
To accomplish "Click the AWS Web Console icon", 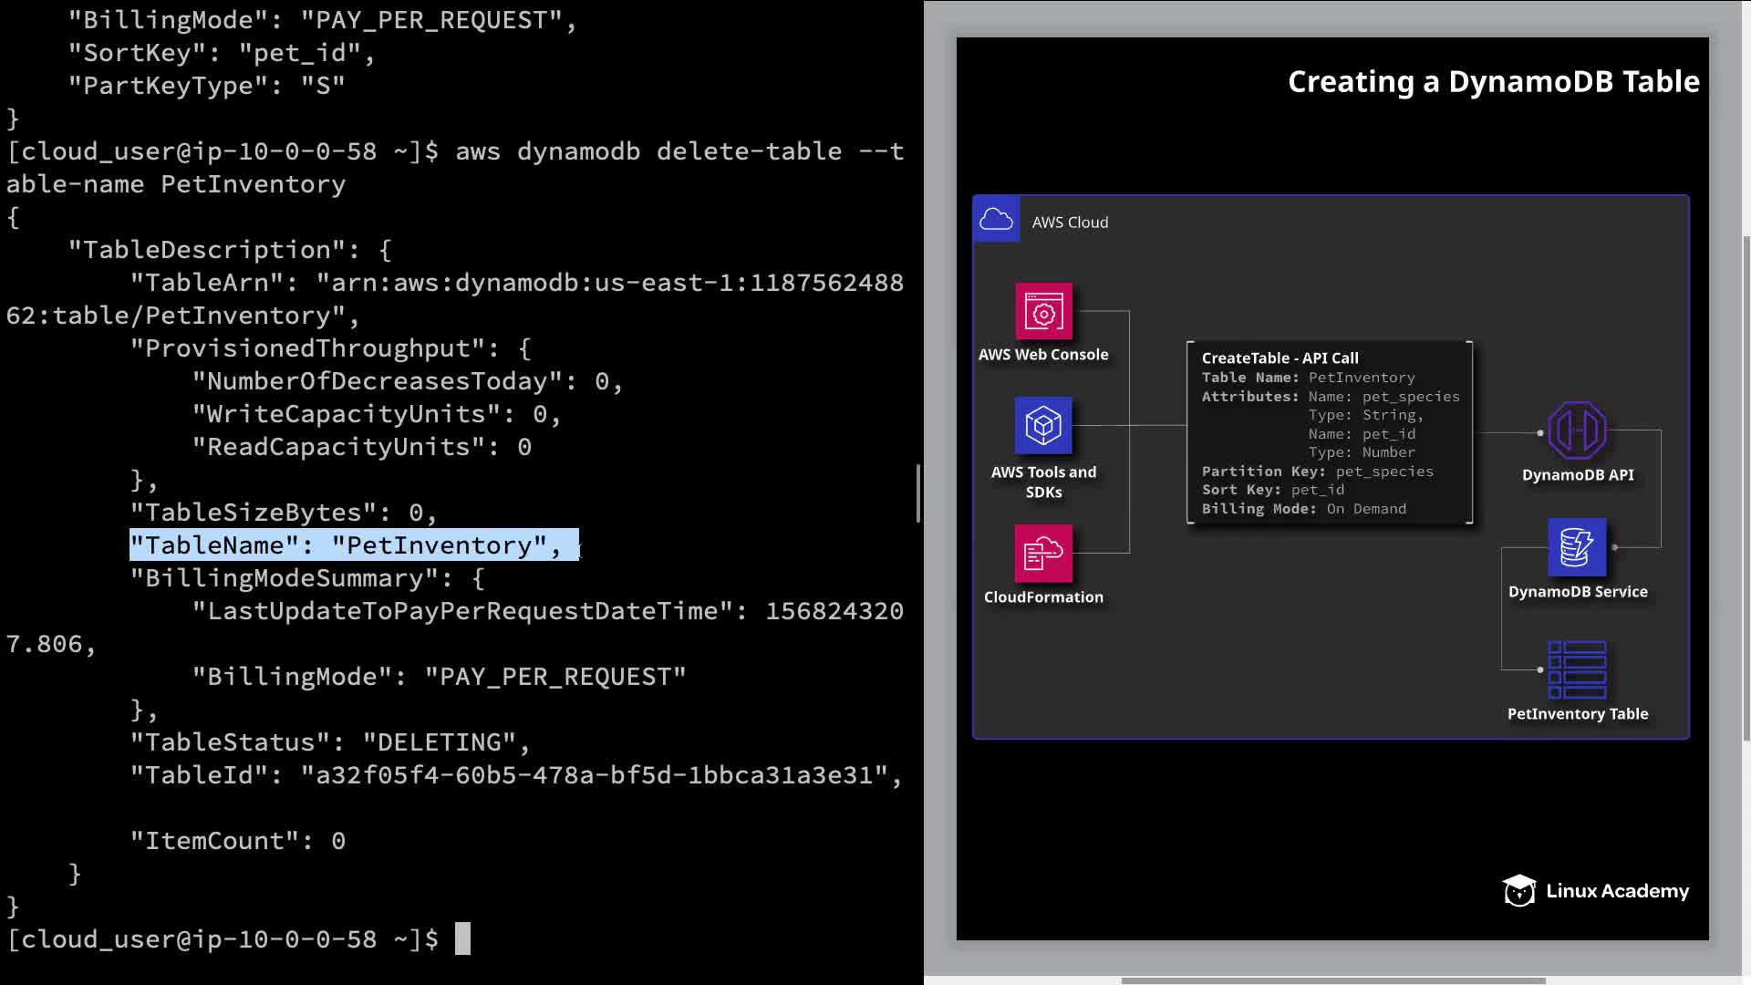I will coord(1043,311).
